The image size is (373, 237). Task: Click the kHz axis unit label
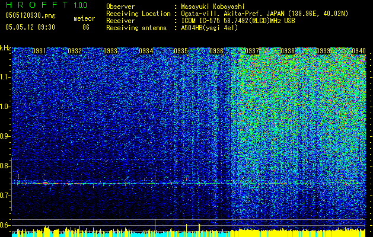pos(5,48)
